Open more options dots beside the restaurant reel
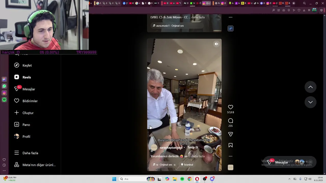The width and height of the screenshot is (326, 183). [230, 156]
